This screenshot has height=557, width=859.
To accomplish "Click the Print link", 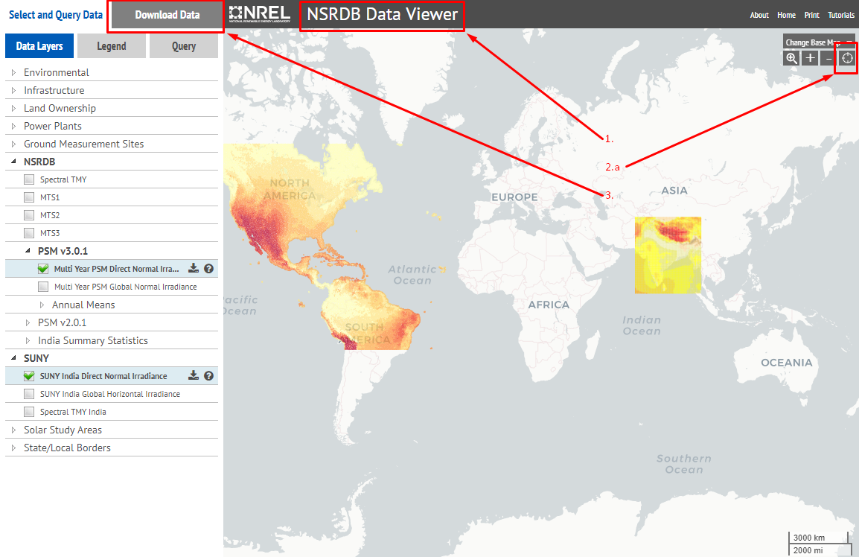I will 812,15.
